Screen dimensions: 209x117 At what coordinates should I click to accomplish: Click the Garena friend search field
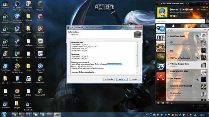(180, 21)
